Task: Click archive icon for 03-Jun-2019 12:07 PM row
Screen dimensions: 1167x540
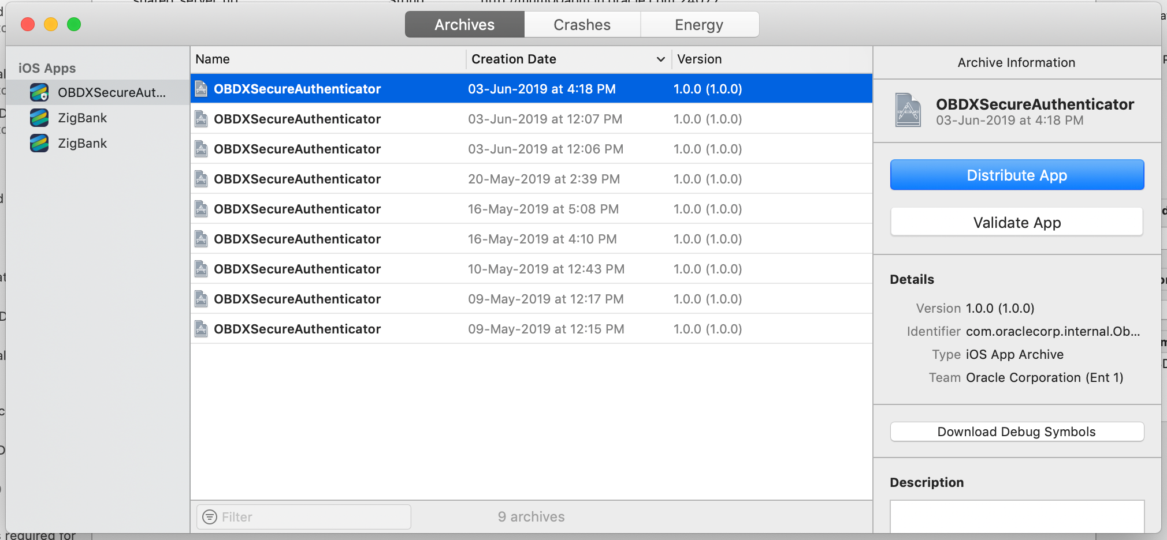Action: point(201,119)
